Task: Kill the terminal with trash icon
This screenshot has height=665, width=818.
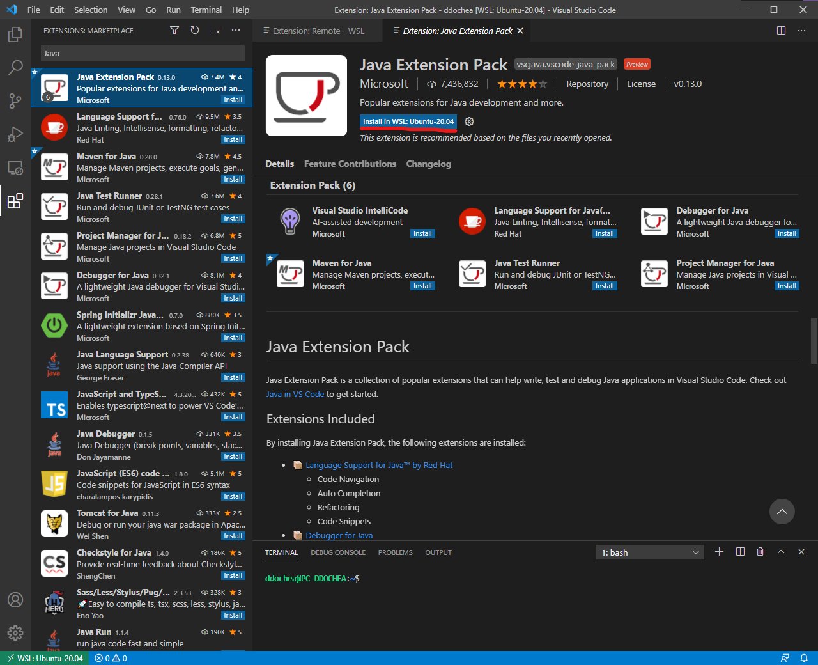Action: point(760,552)
